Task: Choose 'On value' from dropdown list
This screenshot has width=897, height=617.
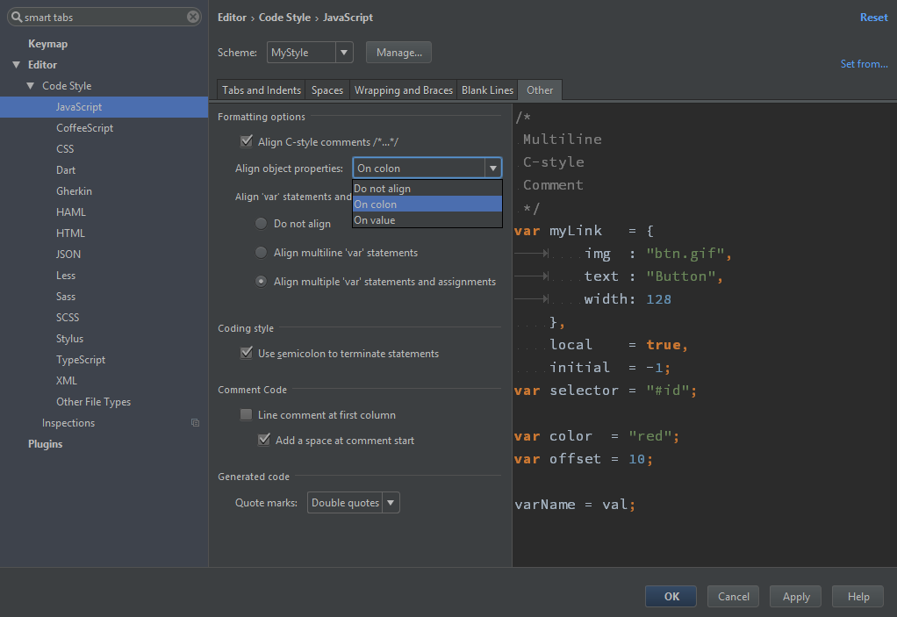Action: (x=427, y=220)
